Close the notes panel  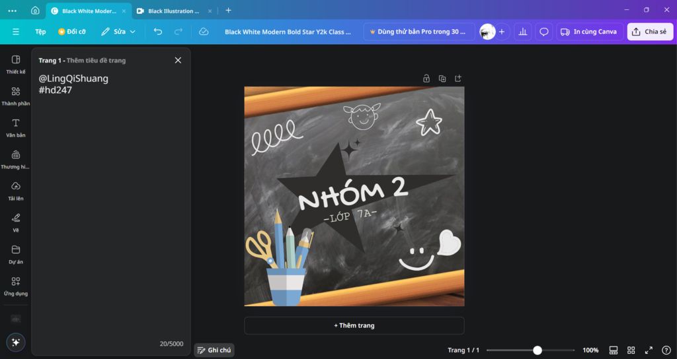pyautogui.click(x=178, y=60)
